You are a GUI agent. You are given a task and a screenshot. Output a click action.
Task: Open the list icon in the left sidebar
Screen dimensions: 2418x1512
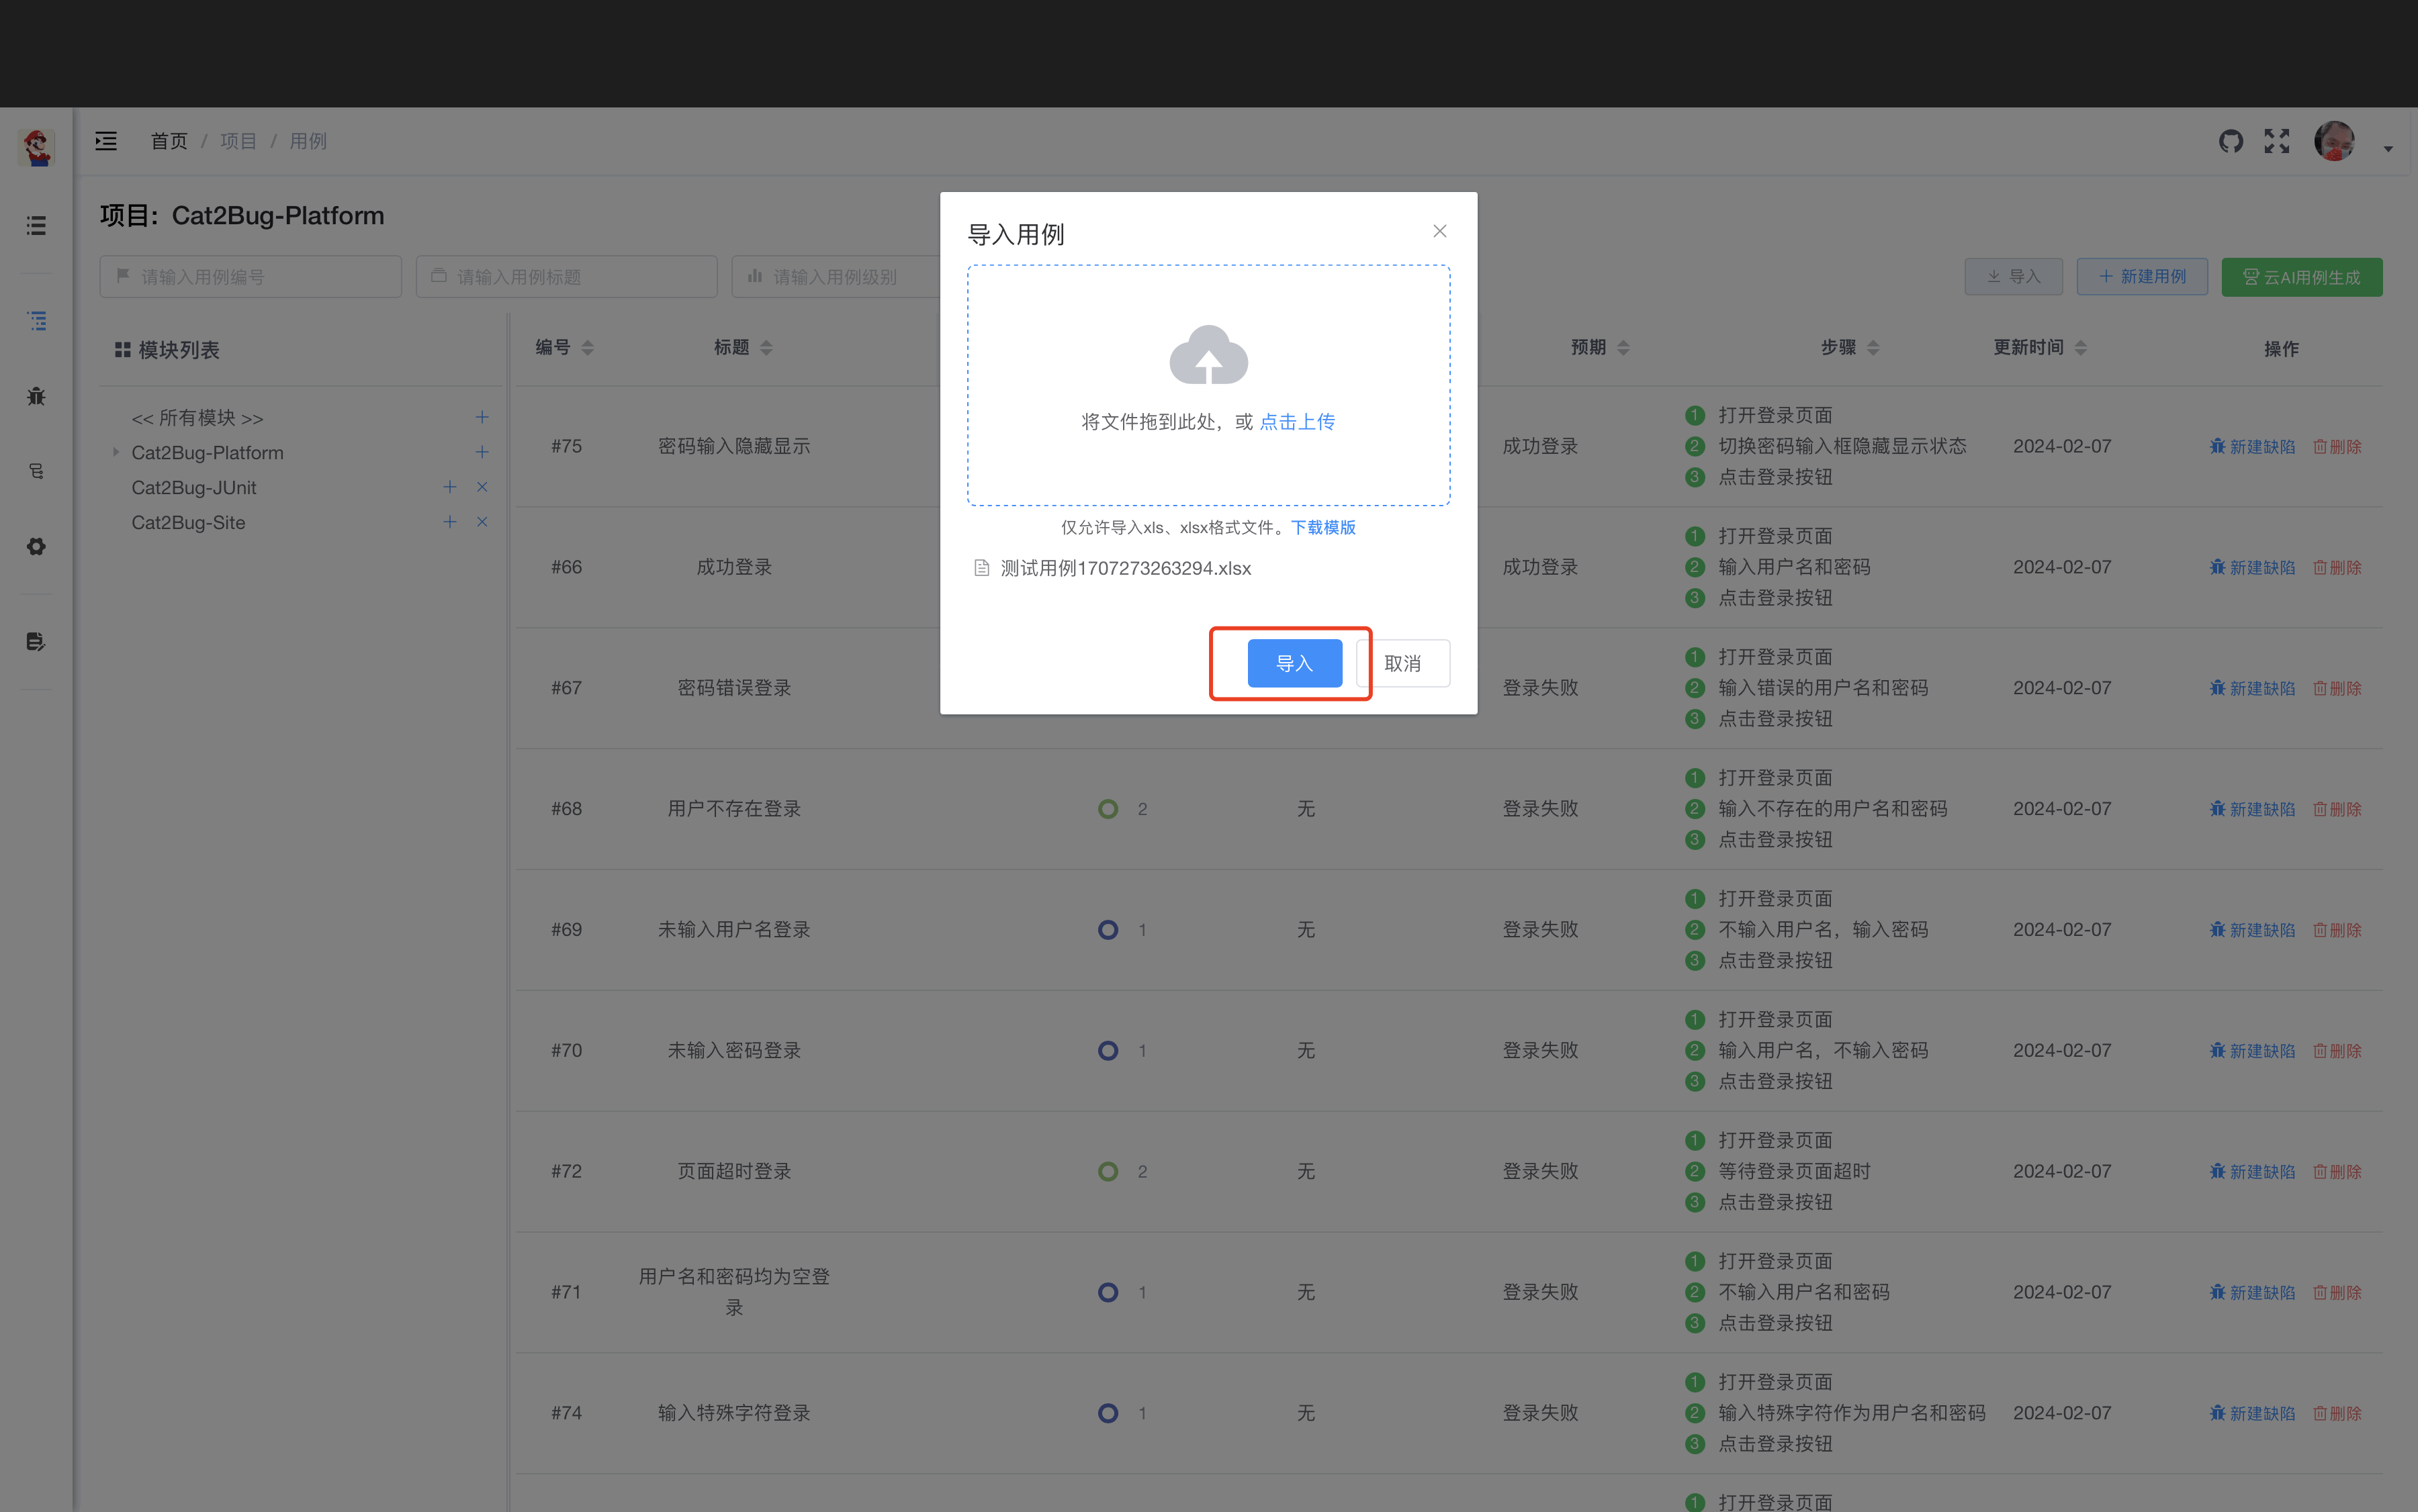click(36, 226)
